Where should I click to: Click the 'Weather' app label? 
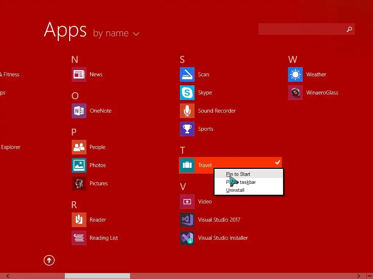316,74
